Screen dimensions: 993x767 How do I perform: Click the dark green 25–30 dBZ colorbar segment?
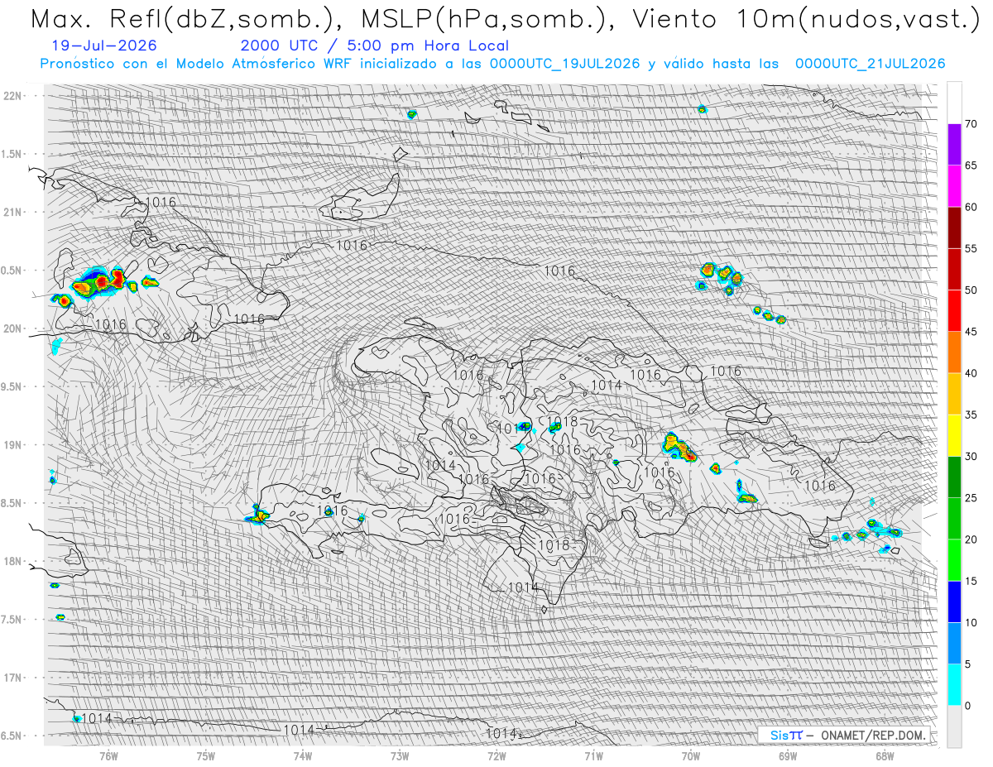[954, 477]
